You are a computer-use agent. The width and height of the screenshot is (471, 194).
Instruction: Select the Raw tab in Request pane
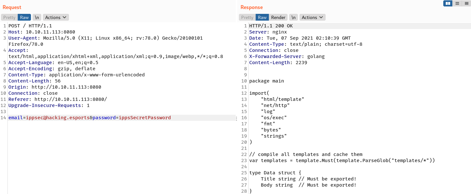(24, 17)
